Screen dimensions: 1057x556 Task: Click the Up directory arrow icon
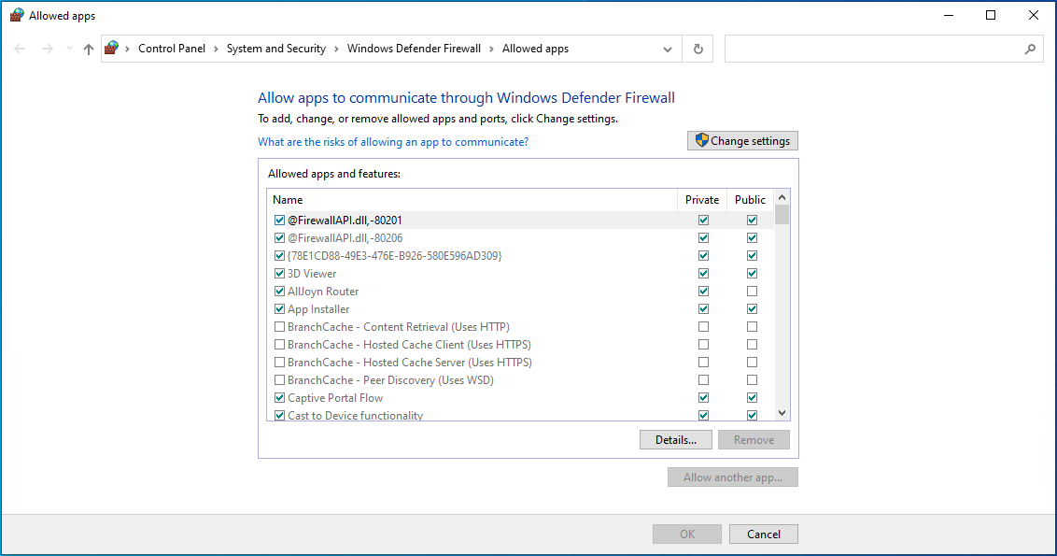(89, 49)
